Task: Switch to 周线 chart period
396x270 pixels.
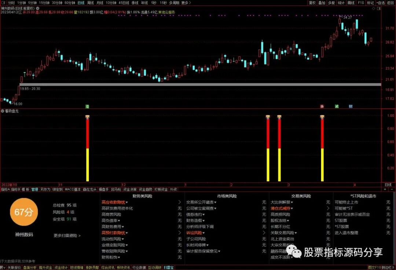Action: click(x=91, y=3)
